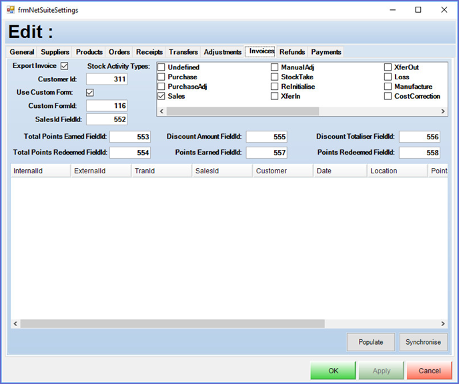Tick the StockTake checkbox
This screenshot has height=384, width=459.
(275, 77)
